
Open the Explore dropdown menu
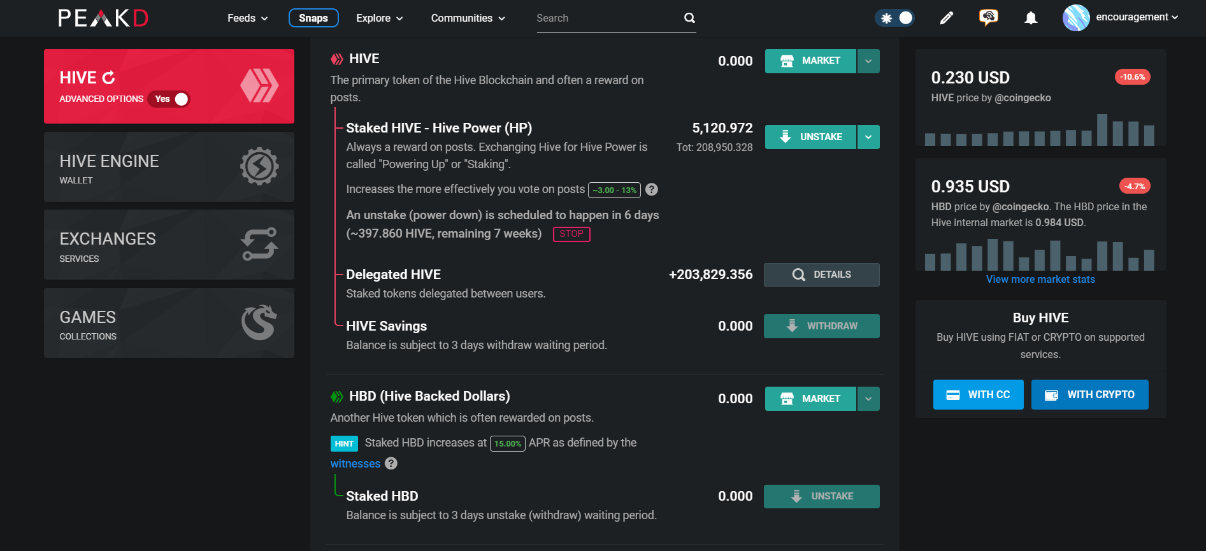(x=380, y=18)
